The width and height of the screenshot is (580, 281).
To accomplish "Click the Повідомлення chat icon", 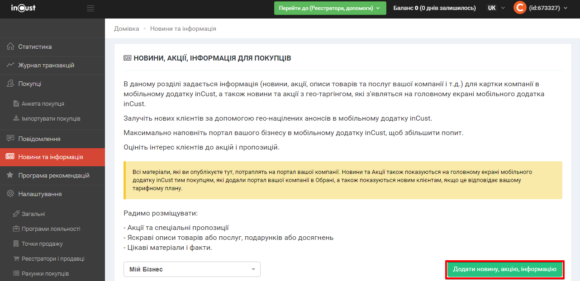I will tap(10, 139).
